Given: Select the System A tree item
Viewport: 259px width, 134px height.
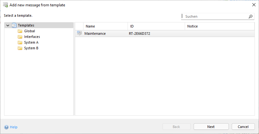Looking at the screenshot, I should click(31, 43).
